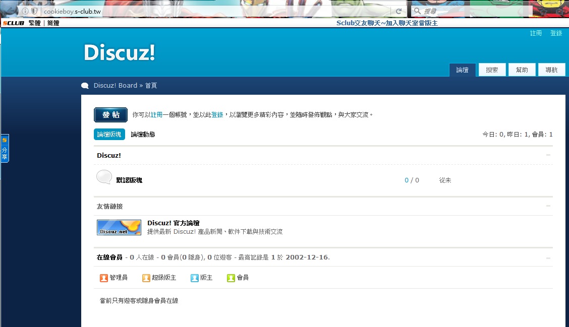
Task: Click the 今日: 0, 昨日: 1, 會員: 1 stats
Action: (x=518, y=135)
